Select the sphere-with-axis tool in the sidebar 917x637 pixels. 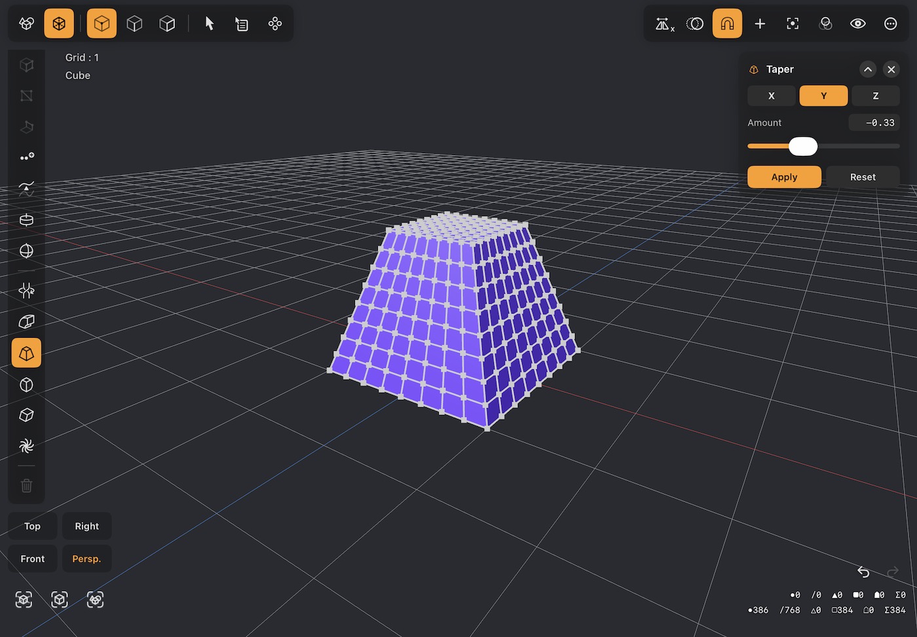[27, 251]
